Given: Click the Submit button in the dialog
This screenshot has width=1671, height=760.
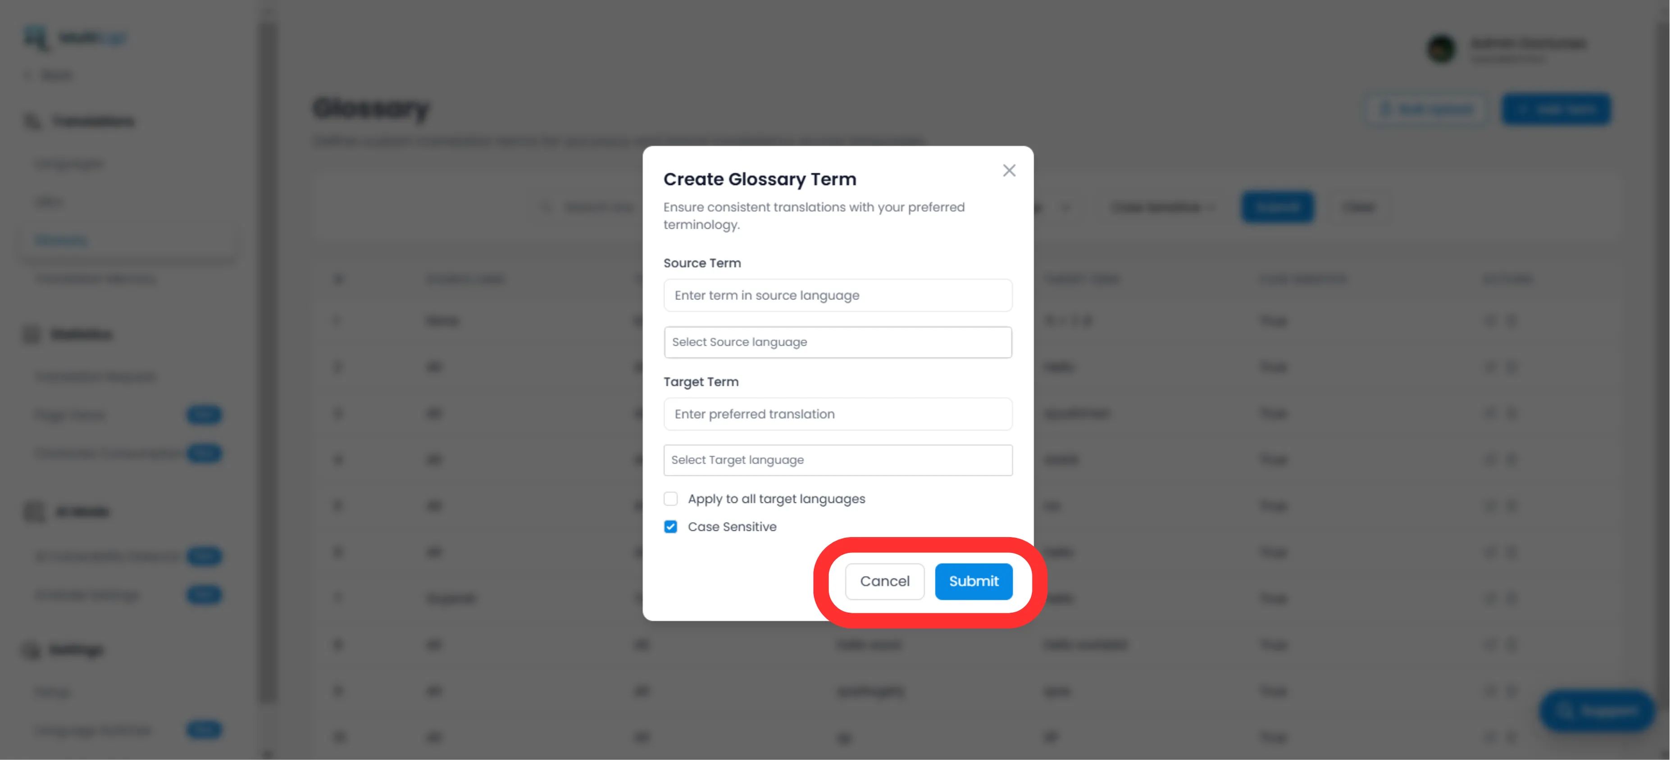Looking at the screenshot, I should click(973, 582).
